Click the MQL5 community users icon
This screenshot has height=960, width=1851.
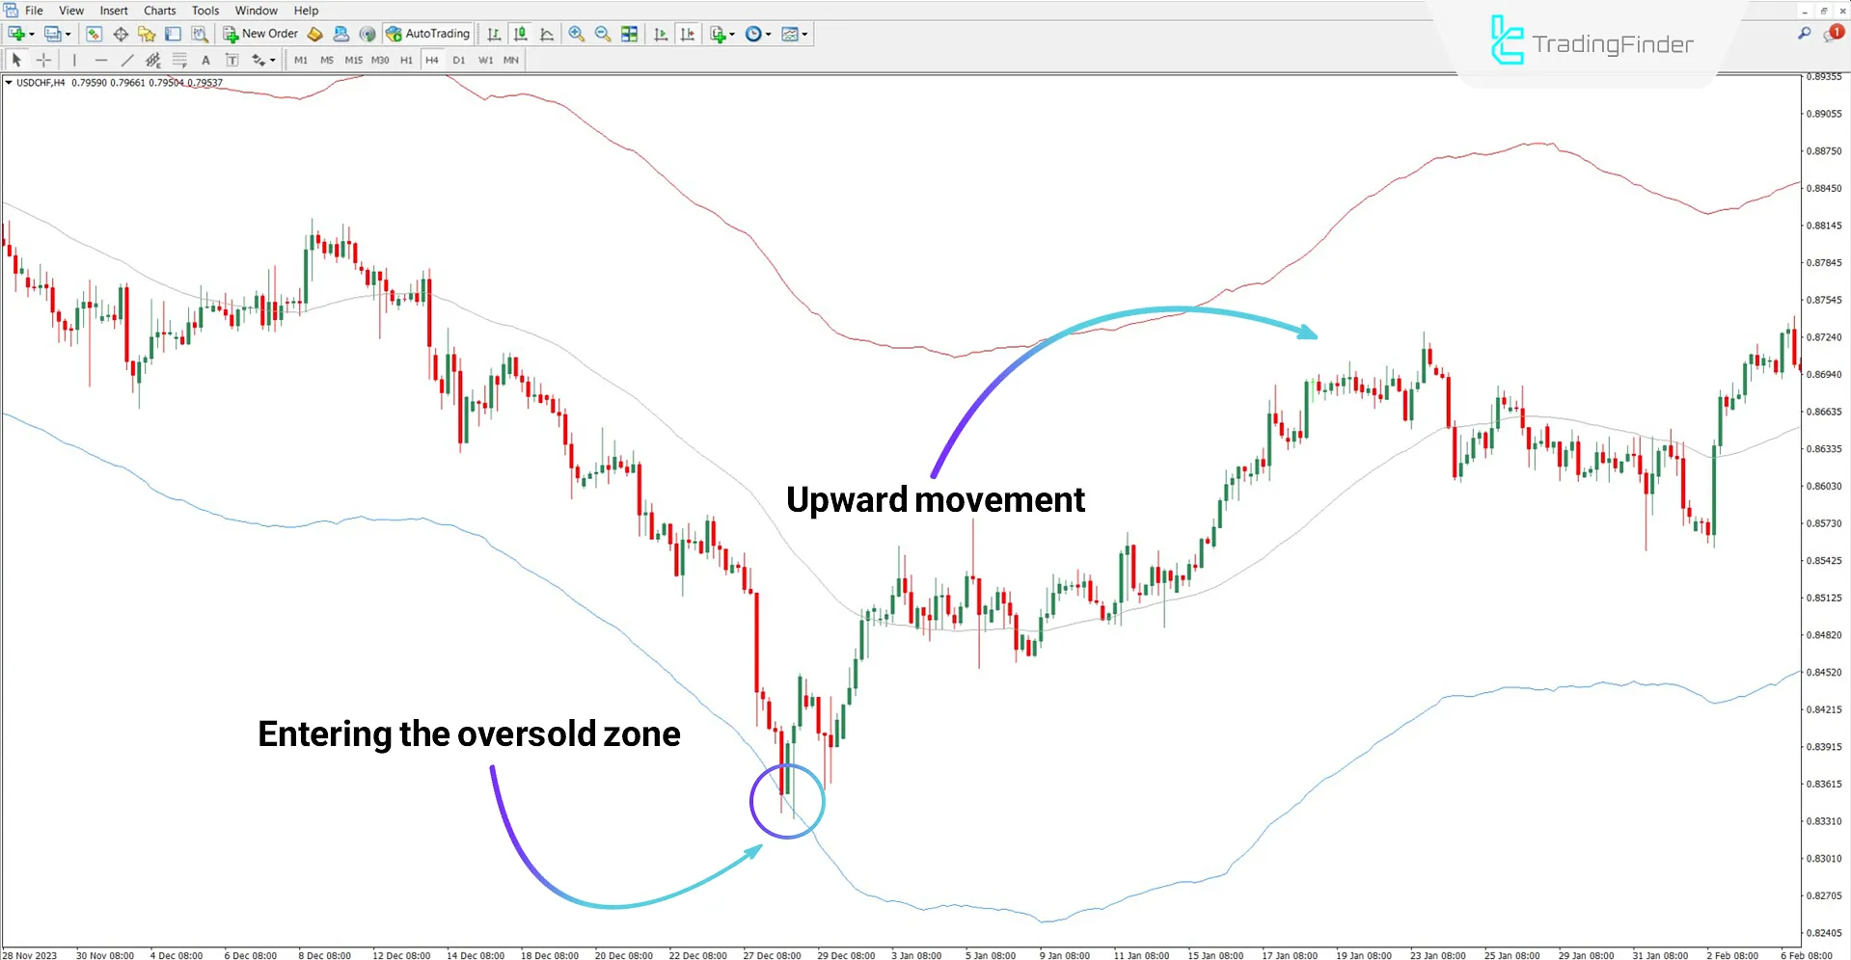click(340, 34)
